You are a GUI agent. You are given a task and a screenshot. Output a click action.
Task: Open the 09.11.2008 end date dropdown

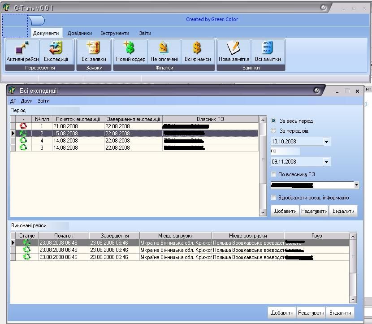326,162
